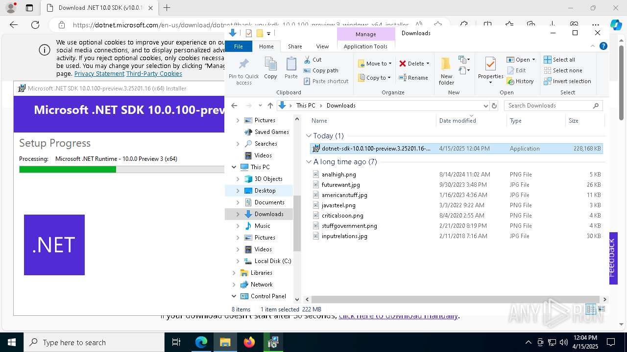
Task: Select the Home ribbon tab
Action: pyautogui.click(x=266, y=46)
